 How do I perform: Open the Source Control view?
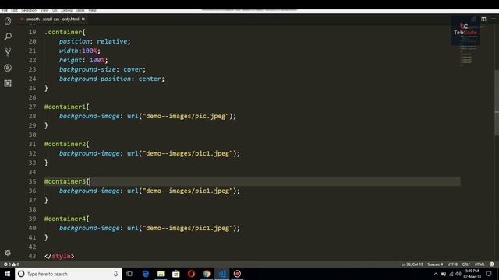(8, 52)
